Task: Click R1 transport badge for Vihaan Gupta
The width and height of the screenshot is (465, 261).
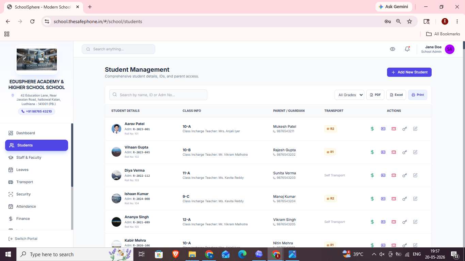Action: [x=330, y=152]
